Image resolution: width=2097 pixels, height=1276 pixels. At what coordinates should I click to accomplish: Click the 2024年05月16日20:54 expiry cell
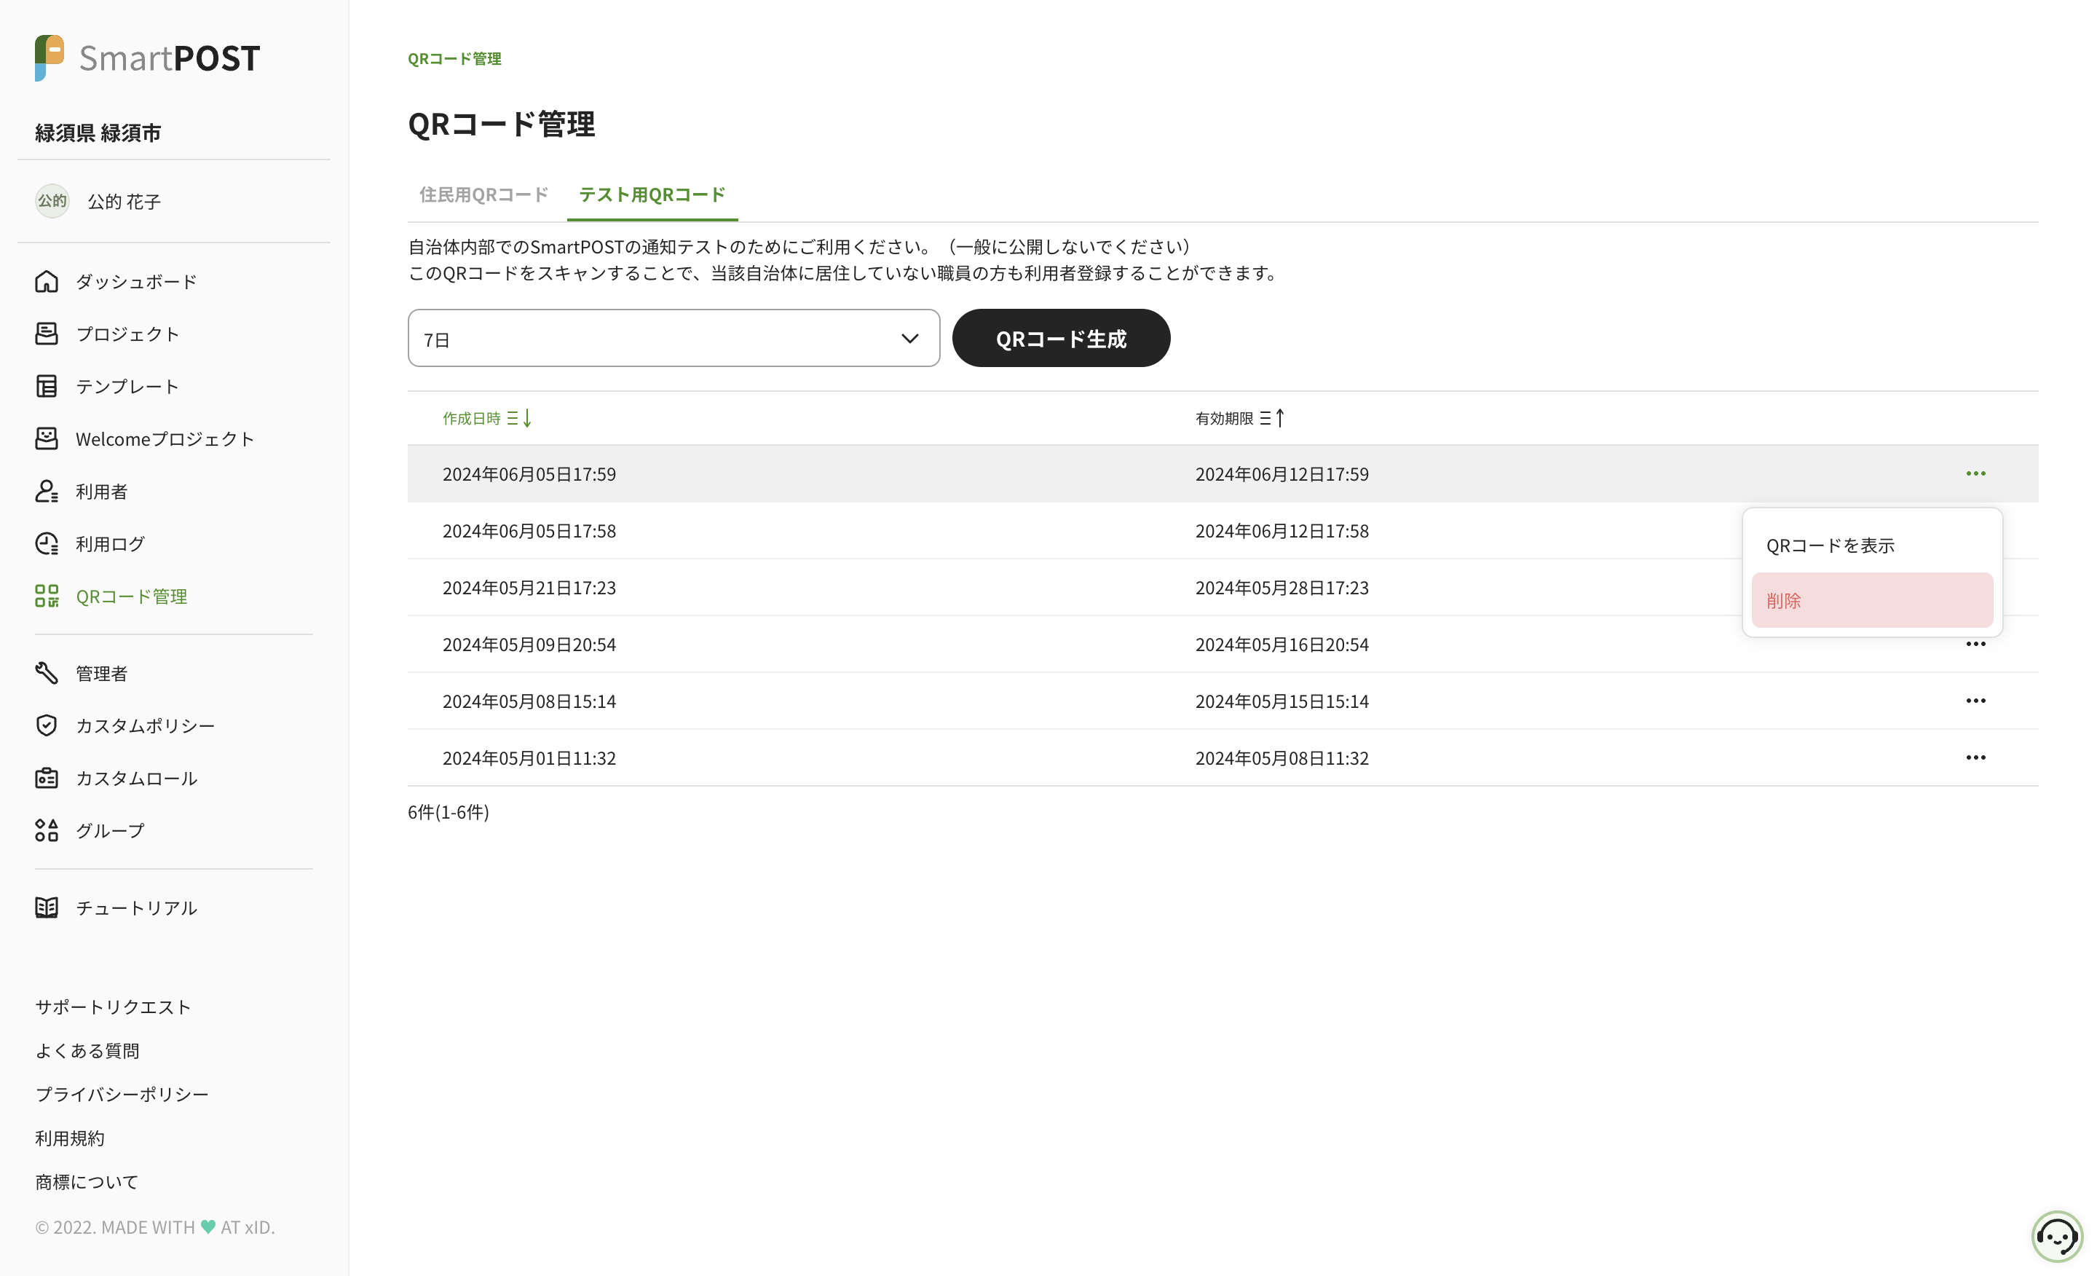1281,645
